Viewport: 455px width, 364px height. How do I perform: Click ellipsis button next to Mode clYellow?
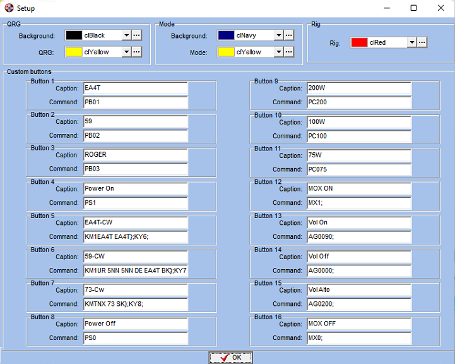(288, 52)
